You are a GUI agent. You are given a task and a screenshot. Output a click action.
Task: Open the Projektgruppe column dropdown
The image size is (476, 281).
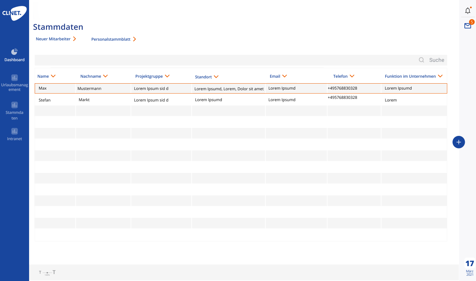click(167, 76)
